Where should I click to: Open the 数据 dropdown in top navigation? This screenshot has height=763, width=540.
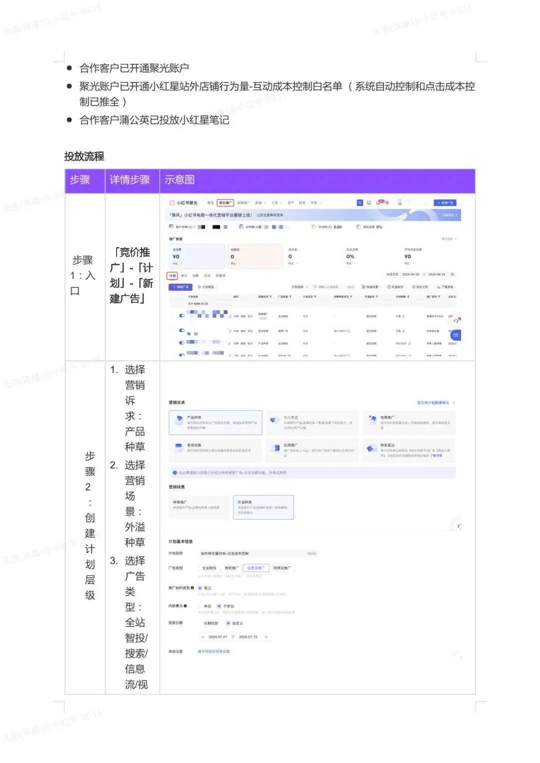[x=260, y=203]
